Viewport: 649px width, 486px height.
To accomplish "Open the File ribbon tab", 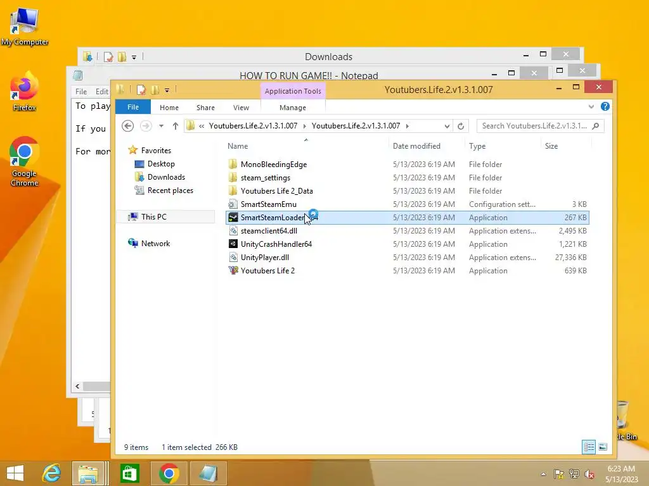I will (133, 107).
